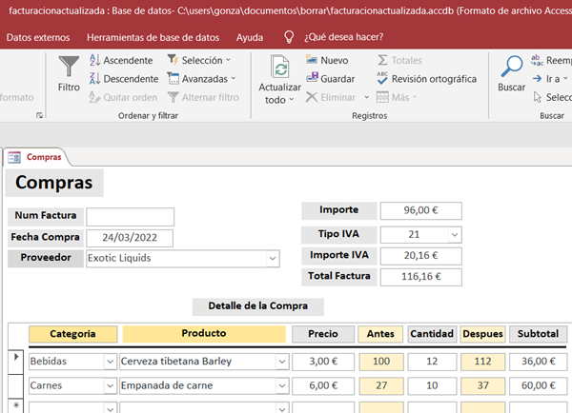The image size is (572, 413).
Task: Click the Actualizar todo refresh icon
Action: [279, 71]
